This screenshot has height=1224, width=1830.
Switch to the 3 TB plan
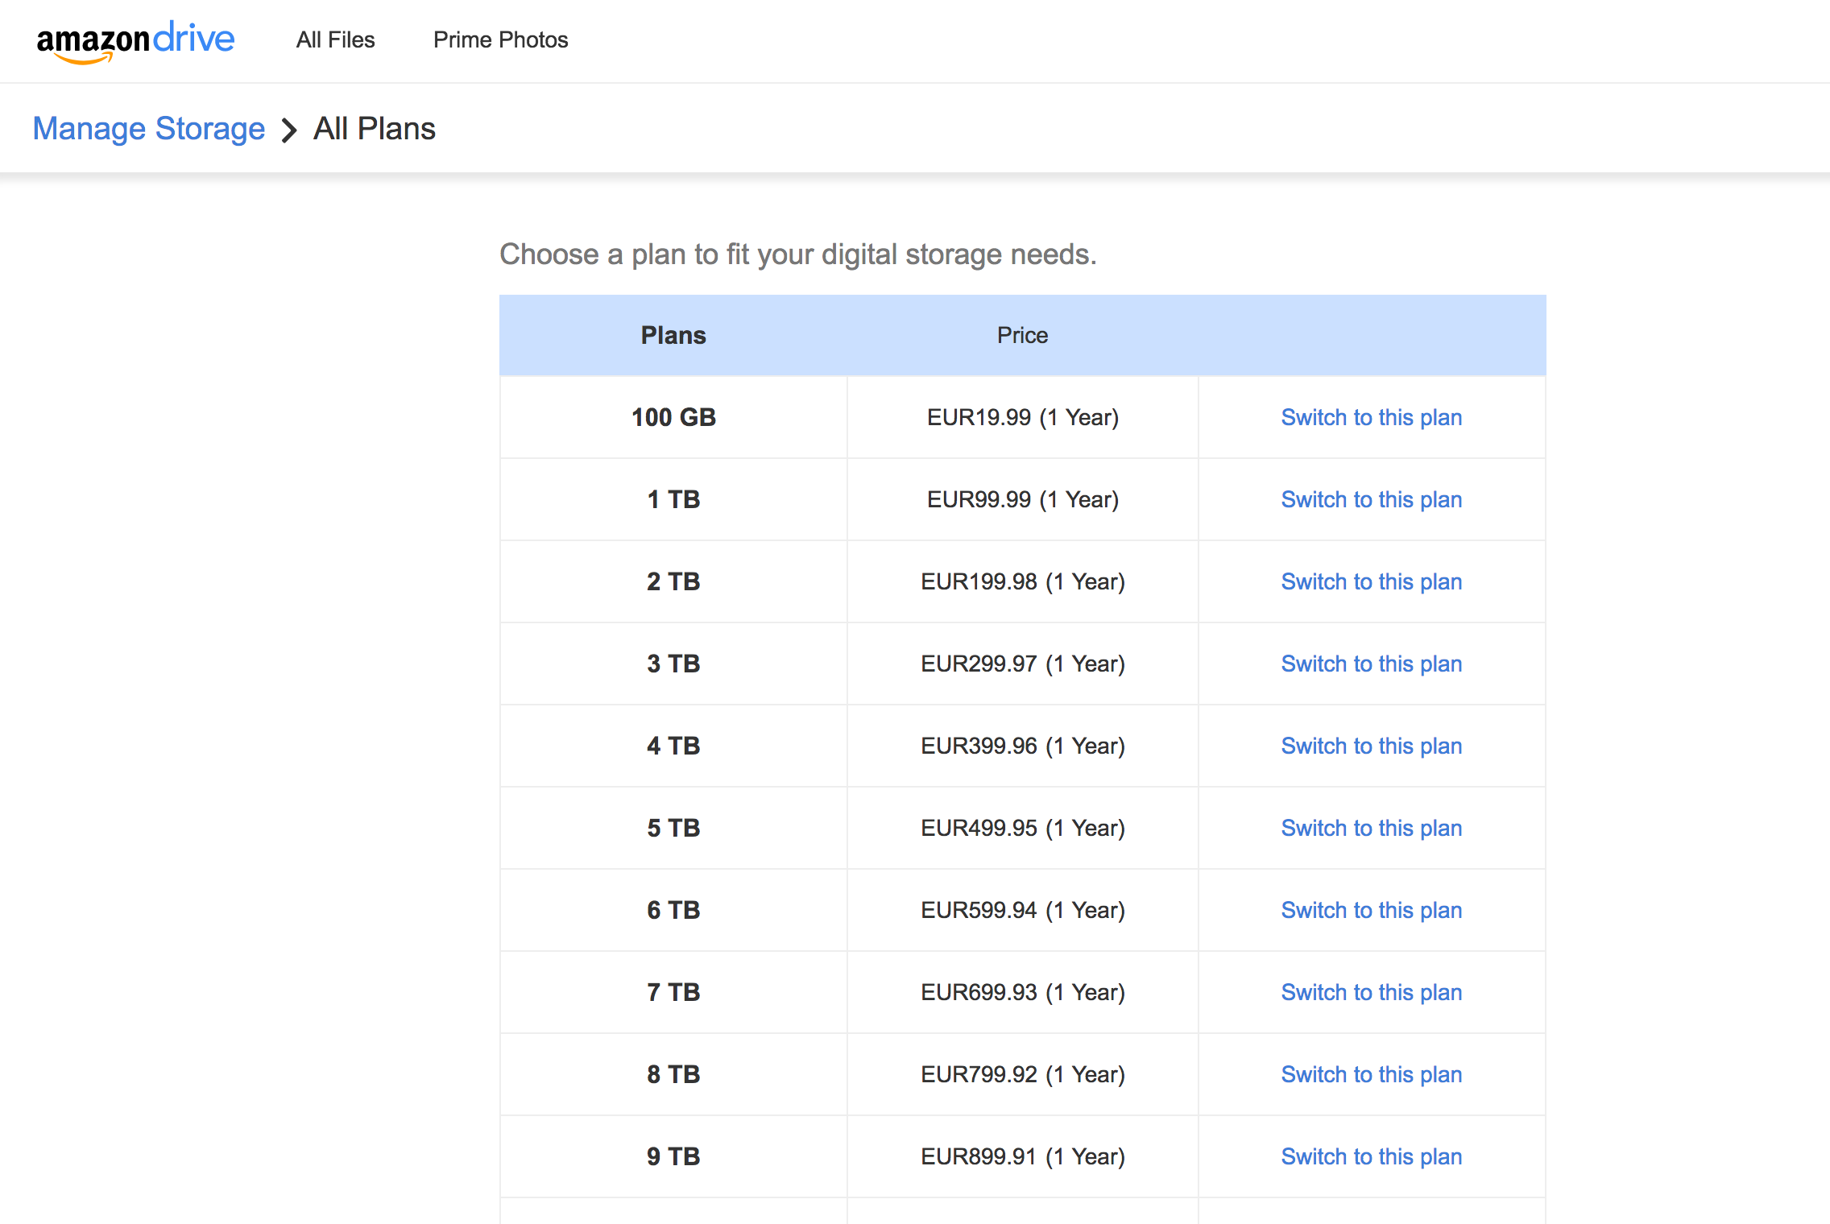[x=1371, y=664]
